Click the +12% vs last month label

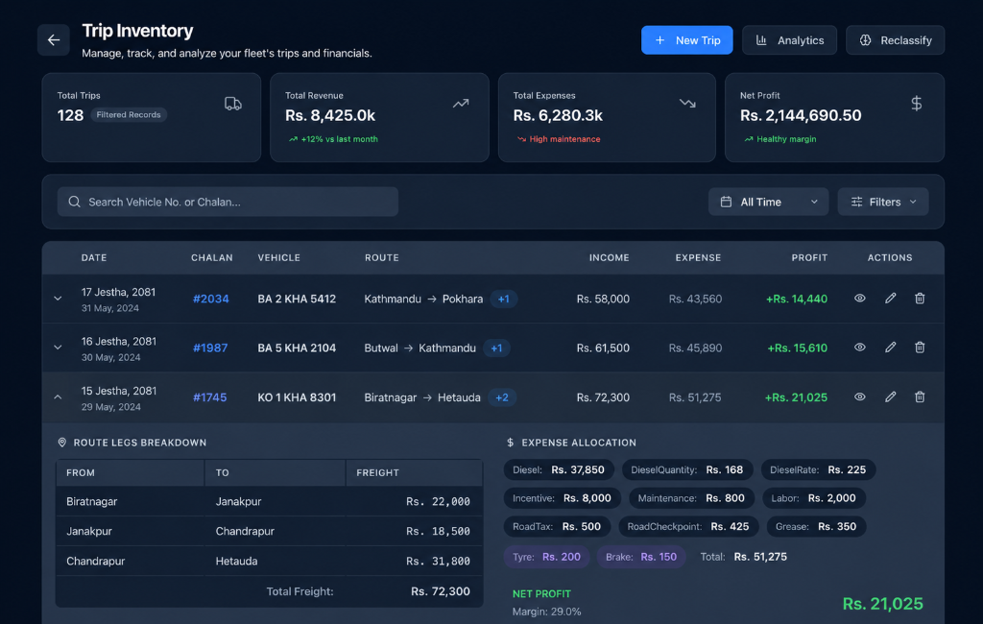point(339,139)
